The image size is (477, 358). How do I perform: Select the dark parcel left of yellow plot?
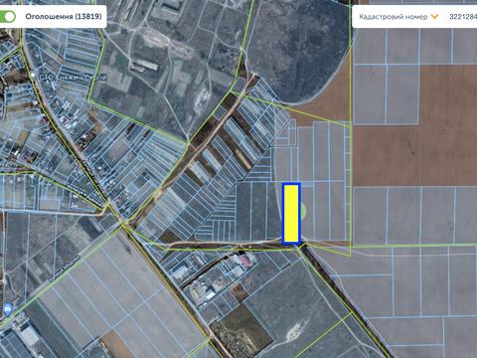tap(243, 211)
